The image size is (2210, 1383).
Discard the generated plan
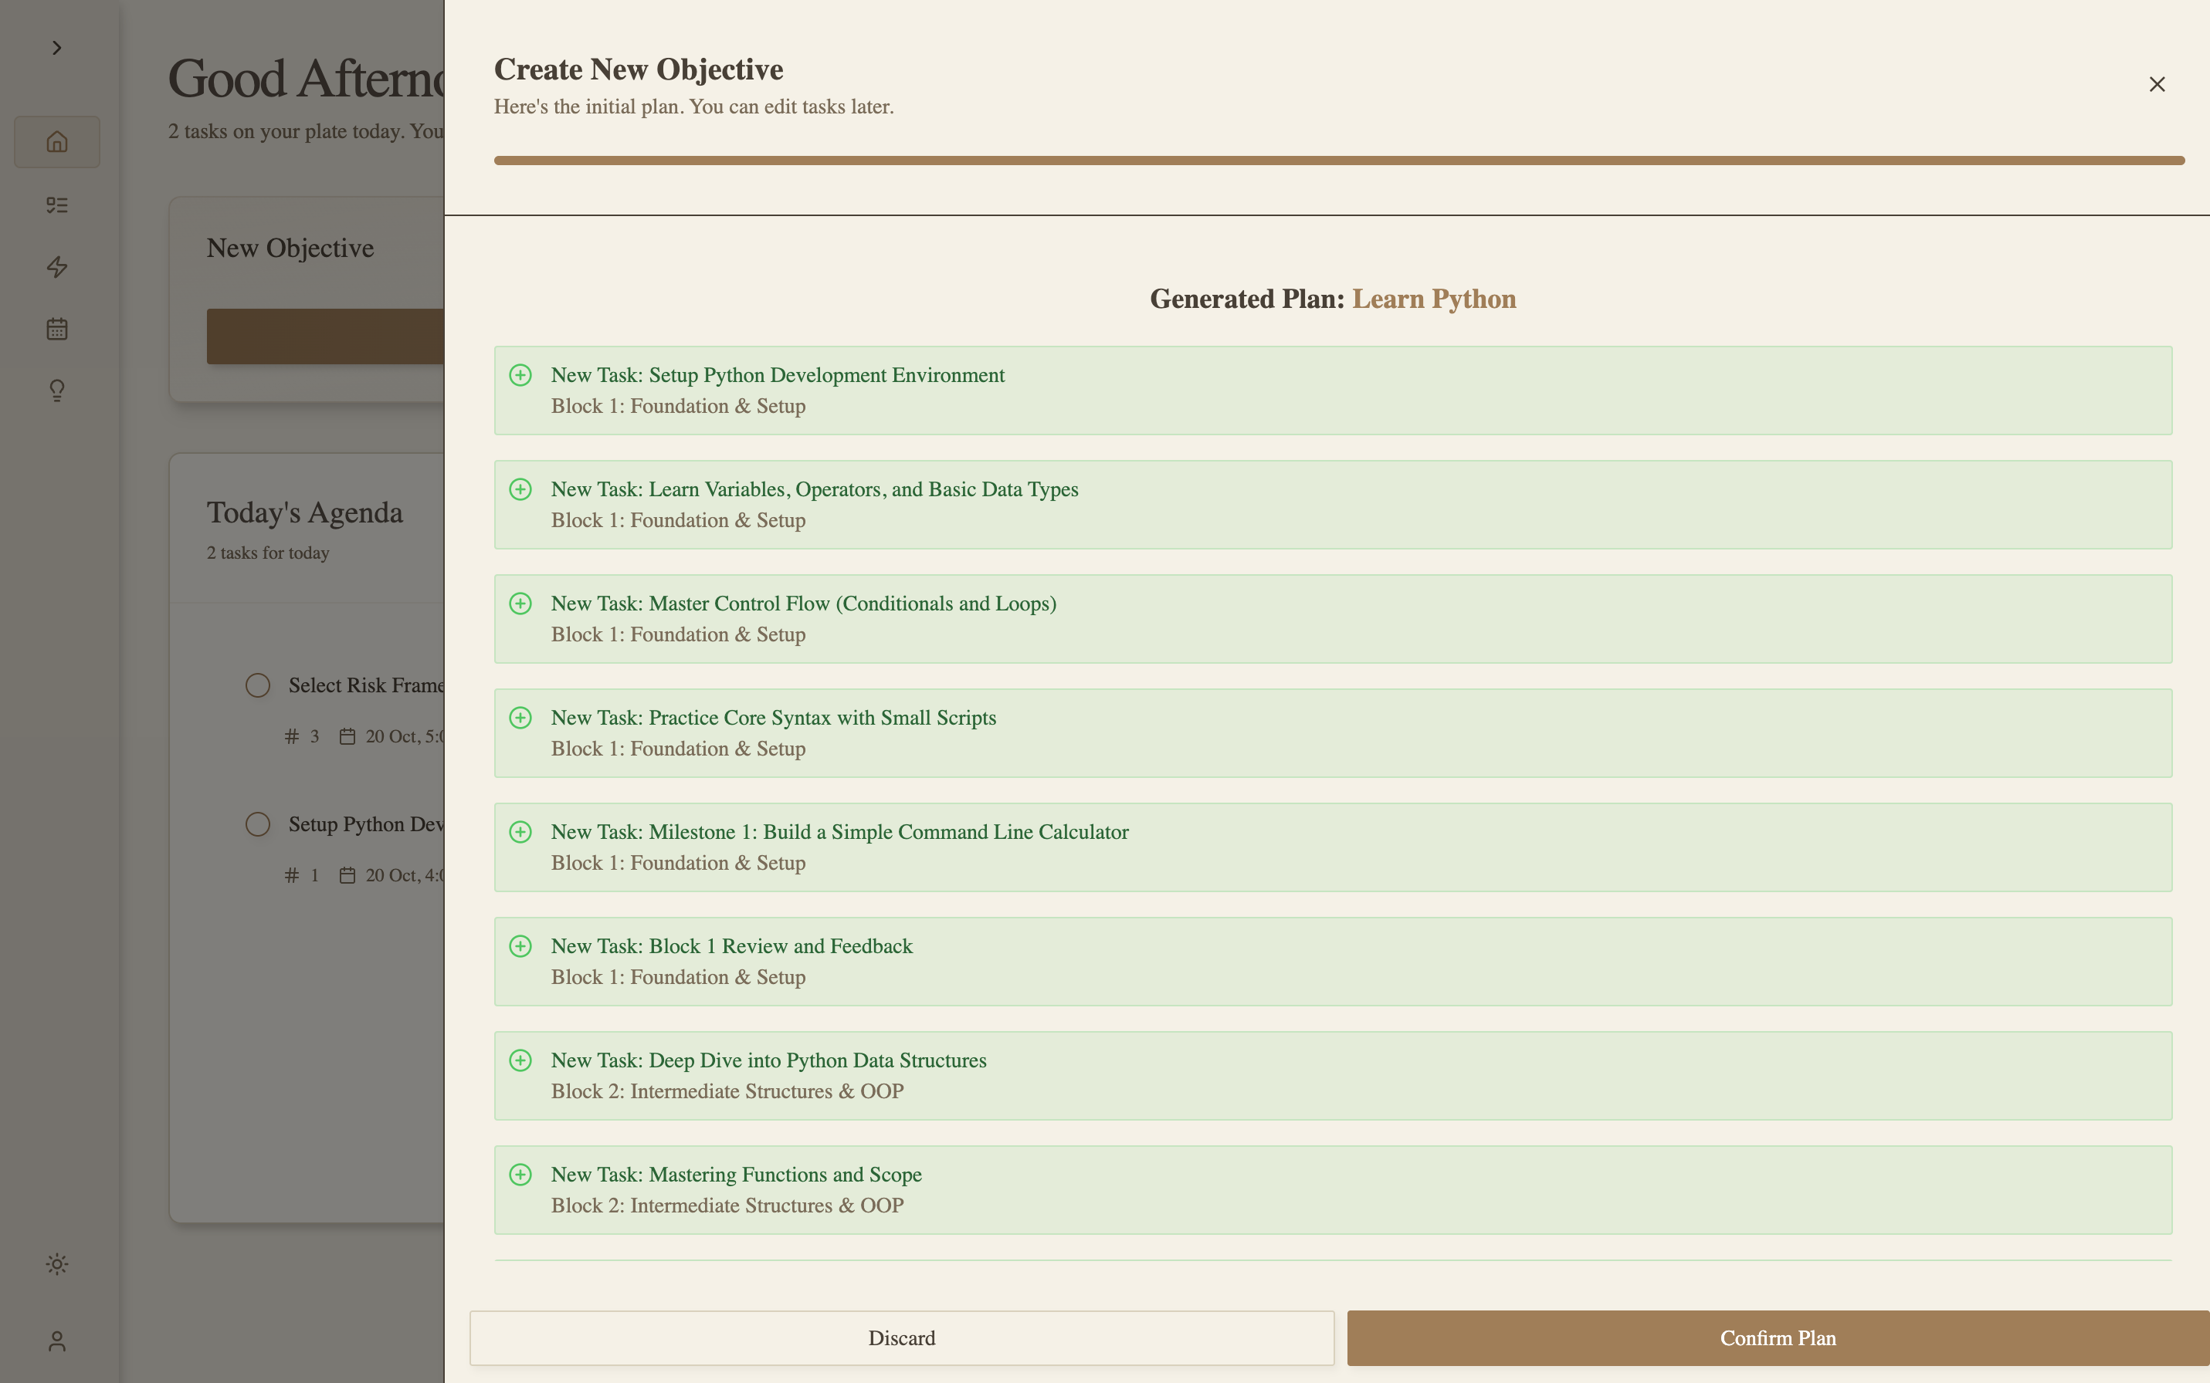[901, 1338]
